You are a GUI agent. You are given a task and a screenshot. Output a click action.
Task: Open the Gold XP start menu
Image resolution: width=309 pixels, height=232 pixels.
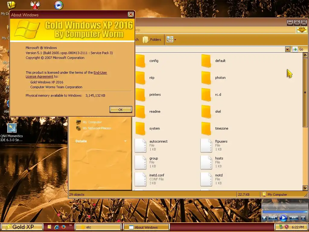coord(21,227)
